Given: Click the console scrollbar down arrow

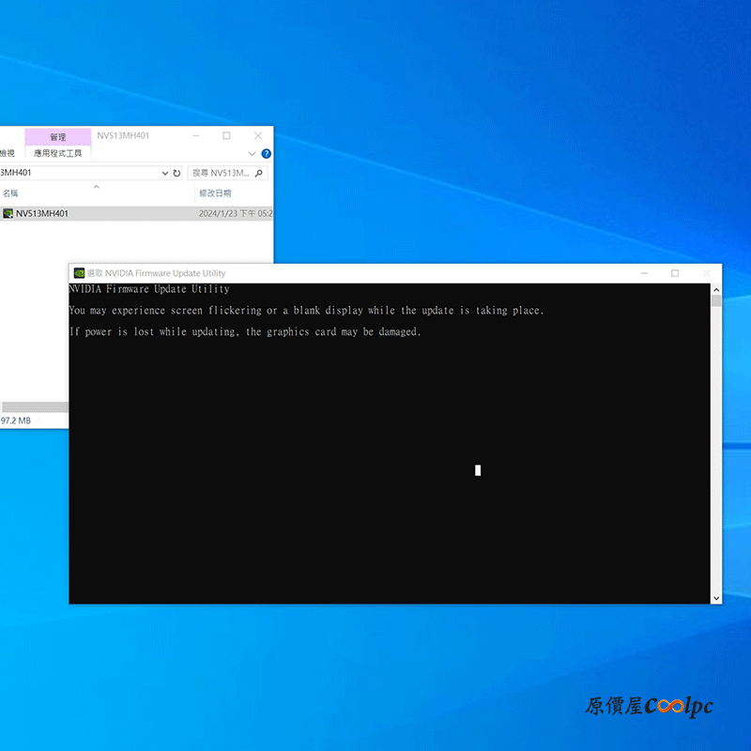Looking at the screenshot, I should point(716,598).
